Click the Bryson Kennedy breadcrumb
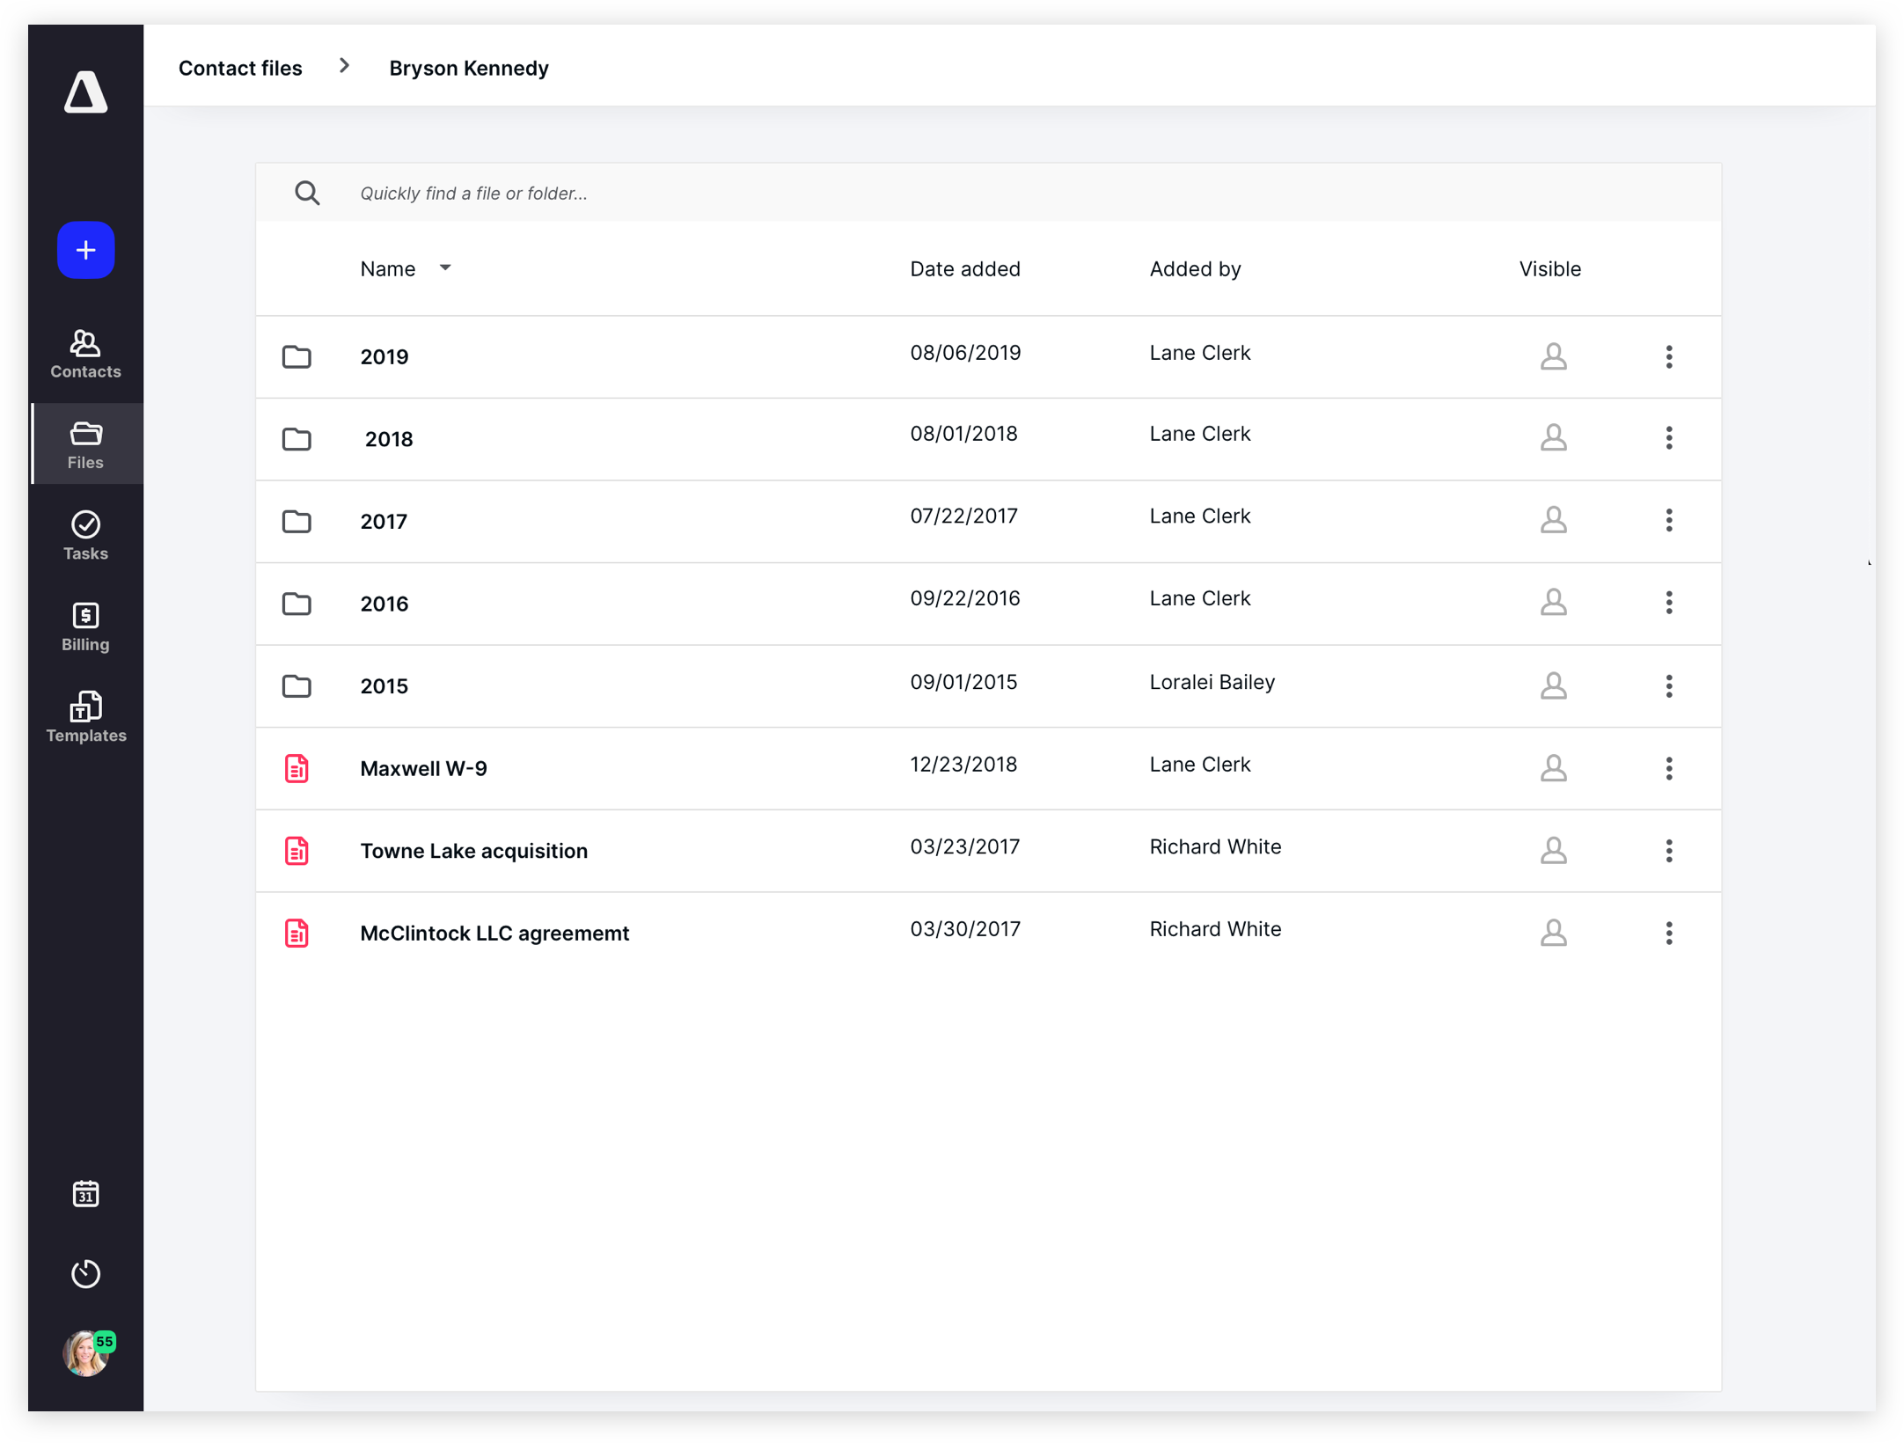Viewport: 1904px width, 1443px height. (469, 68)
